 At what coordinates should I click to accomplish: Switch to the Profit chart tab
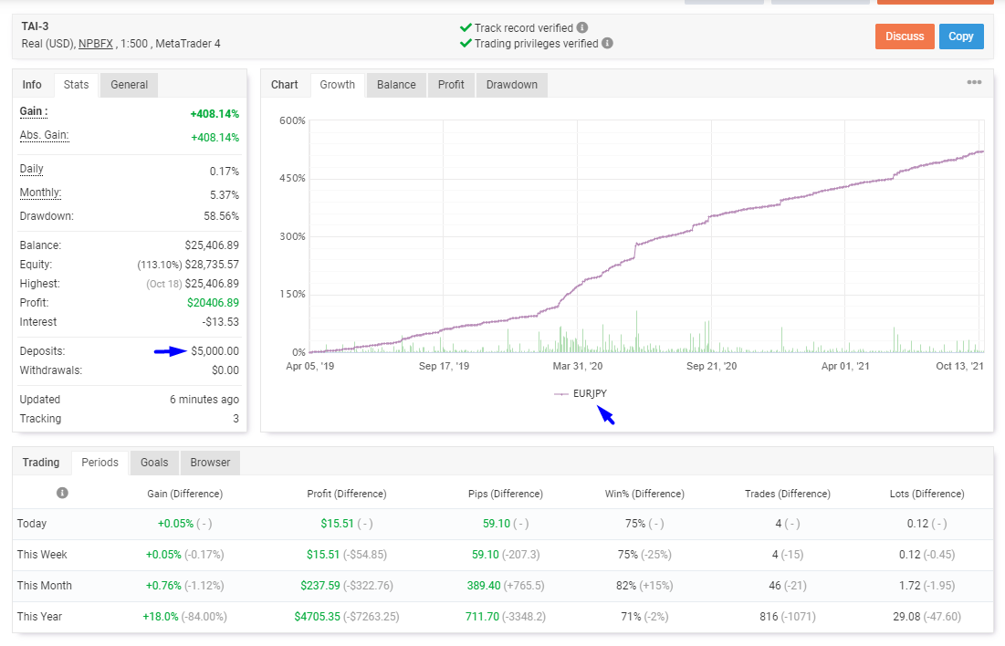coord(451,85)
